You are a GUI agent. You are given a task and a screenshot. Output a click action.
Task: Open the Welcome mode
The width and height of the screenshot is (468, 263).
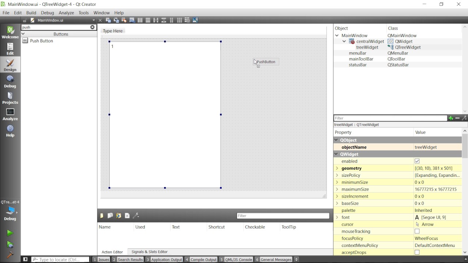[x=10, y=32]
